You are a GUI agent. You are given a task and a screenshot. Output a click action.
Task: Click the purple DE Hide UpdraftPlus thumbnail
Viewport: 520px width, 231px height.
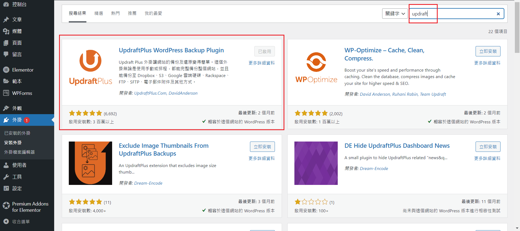click(x=316, y=163)
